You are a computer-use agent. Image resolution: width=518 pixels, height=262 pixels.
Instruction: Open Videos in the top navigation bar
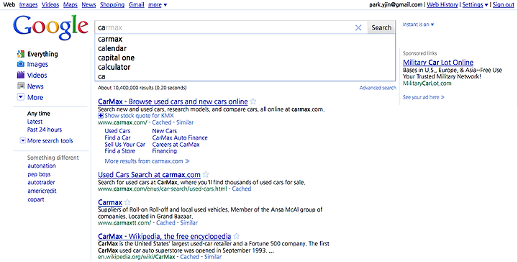(50, 4)
